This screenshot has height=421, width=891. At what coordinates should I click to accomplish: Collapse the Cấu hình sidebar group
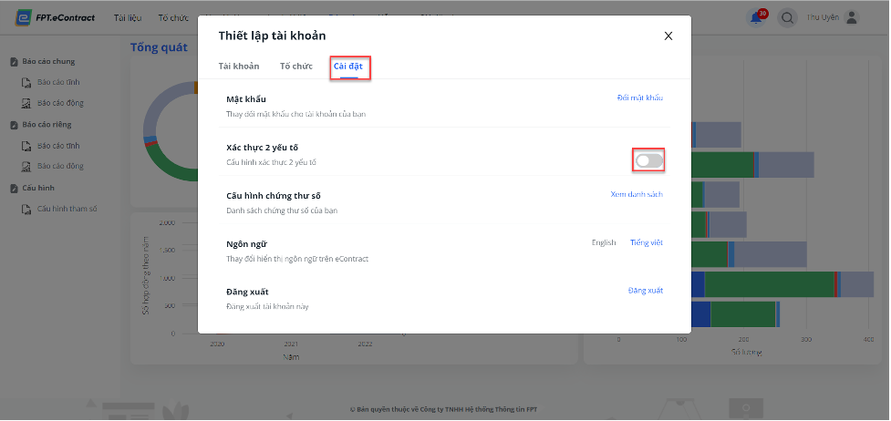[x=38, y=188]
